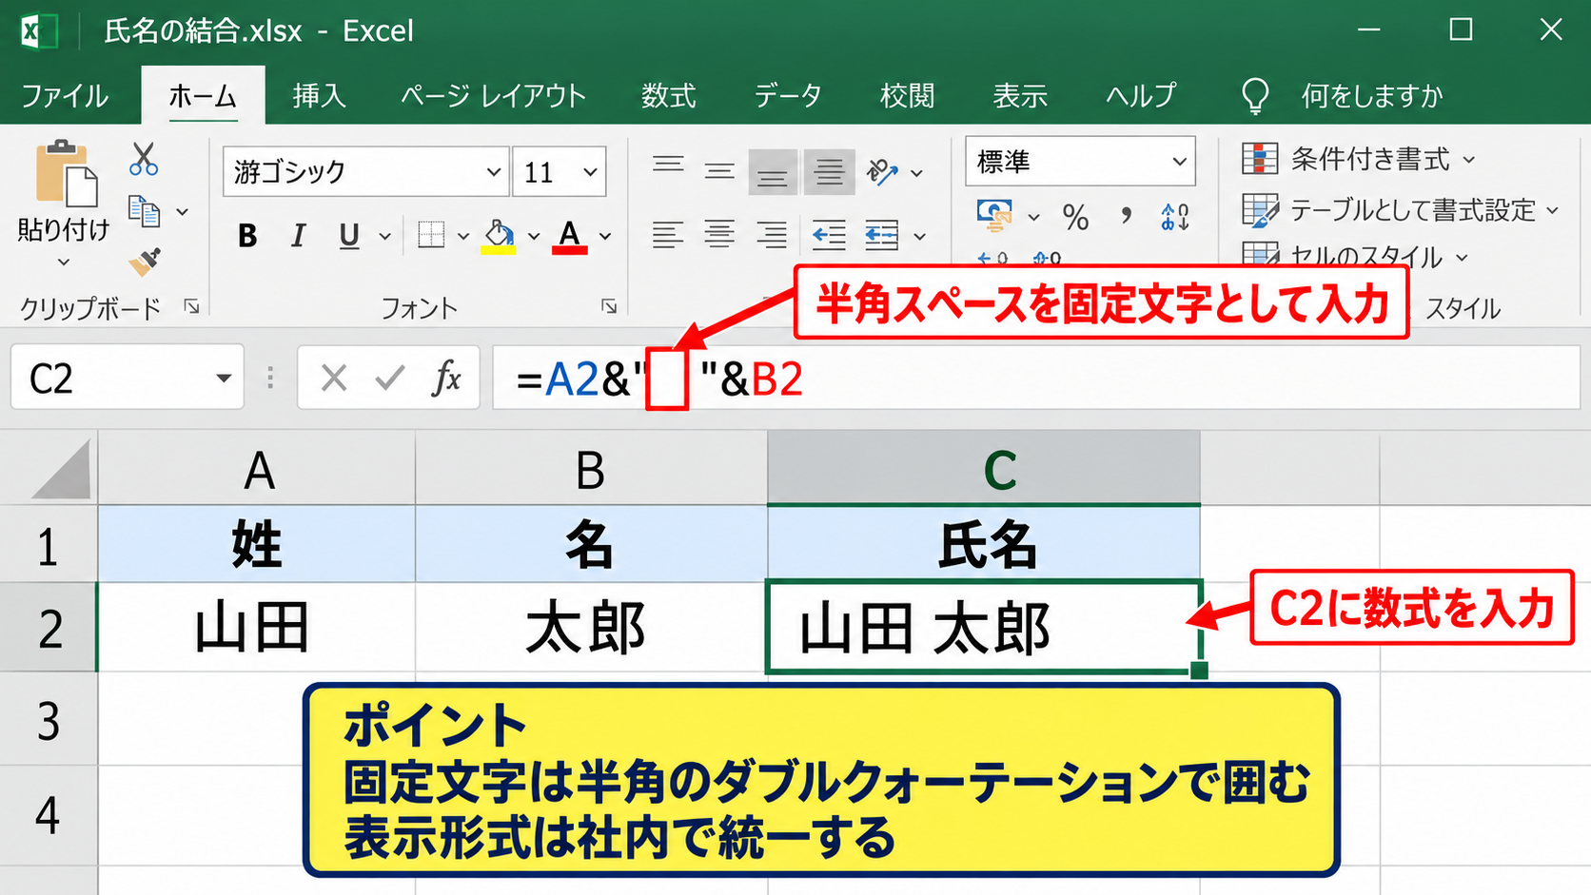Image resolution: width=1591 pixels, height=895 pixels.
Task: Apply the red font color
Action: (569, 236)
